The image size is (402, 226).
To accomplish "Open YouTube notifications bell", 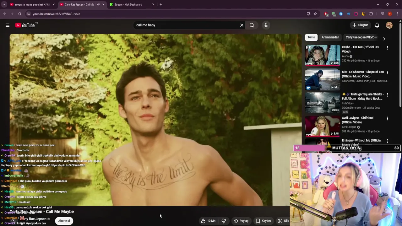I will [x=377, y=25].
